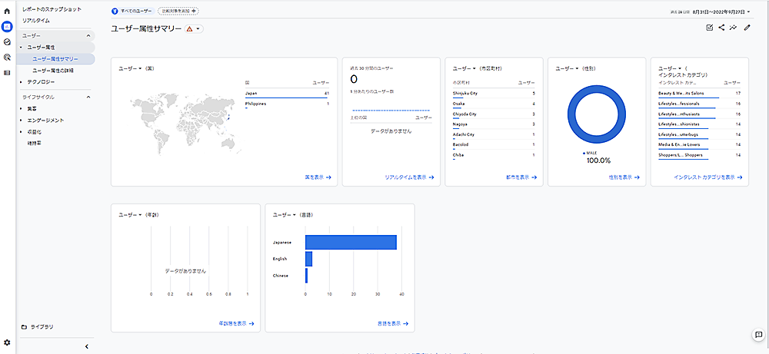Select リアルタイム in the sidebar
This screenshot has width=769, height=354.
(x=36, y=20)
